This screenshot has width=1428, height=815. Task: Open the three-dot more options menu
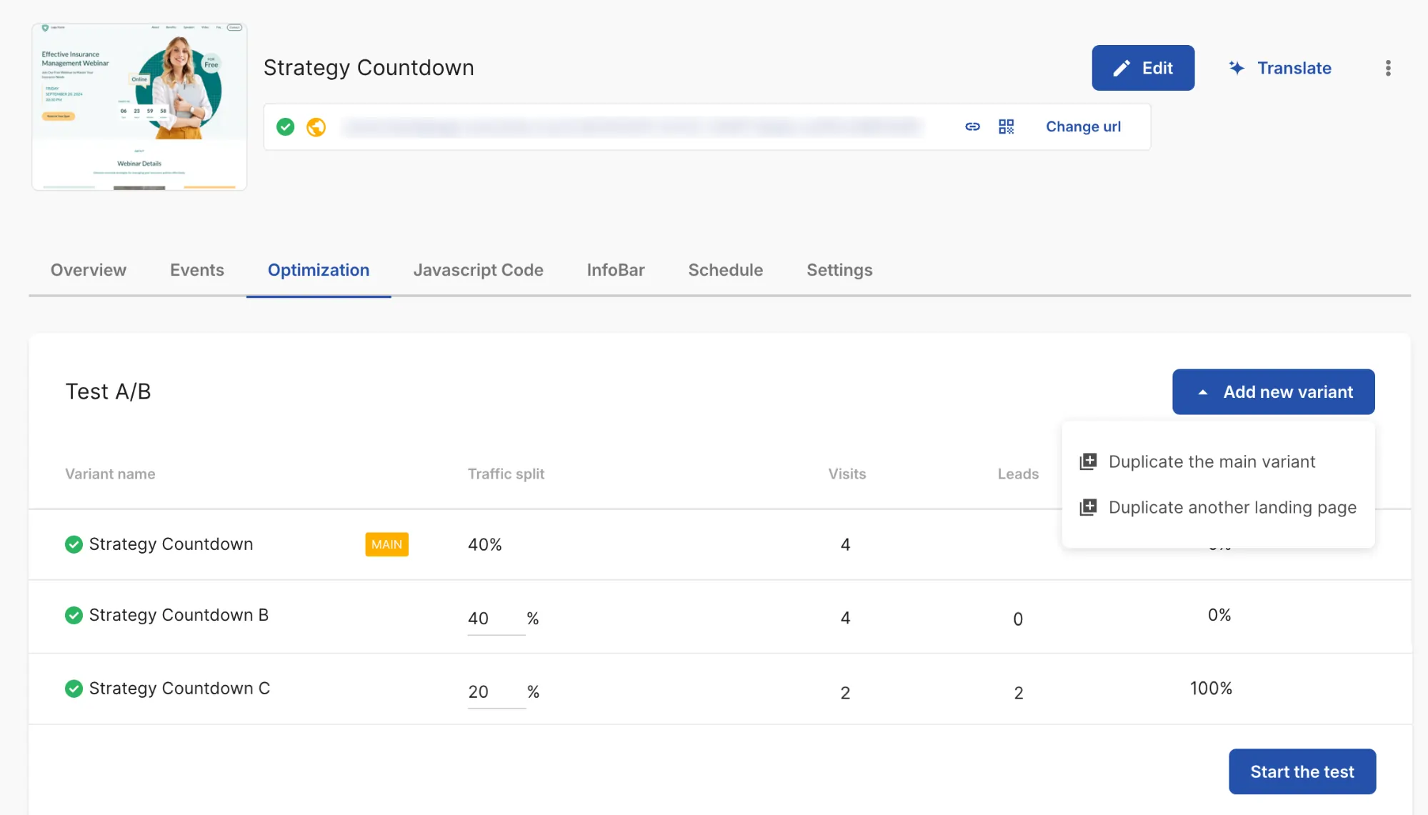[x=1387, y=68]
